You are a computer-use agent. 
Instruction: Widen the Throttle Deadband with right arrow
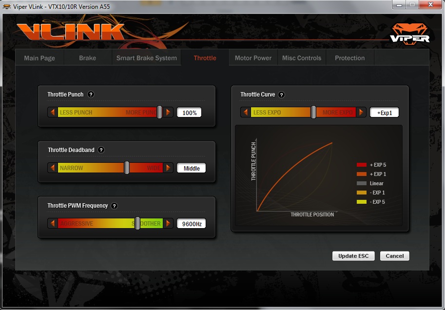tap(168, 168)
